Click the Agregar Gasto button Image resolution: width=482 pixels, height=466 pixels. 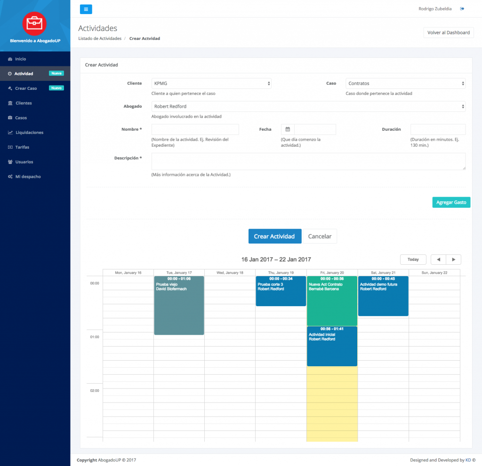[x=451, y=203]
